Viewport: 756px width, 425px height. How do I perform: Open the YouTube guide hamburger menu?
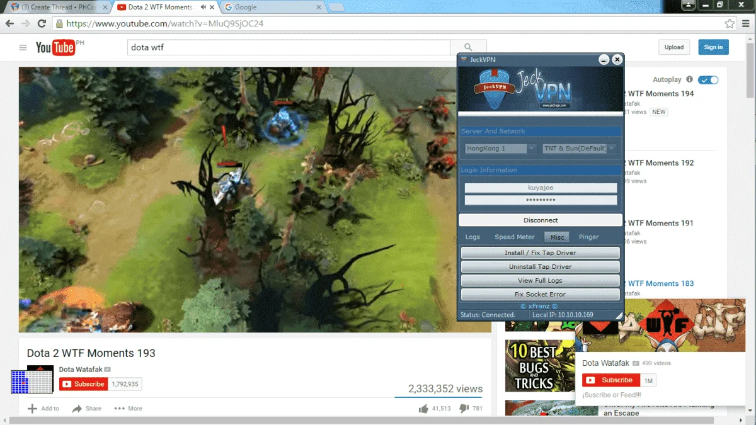[x=23, y=48]
